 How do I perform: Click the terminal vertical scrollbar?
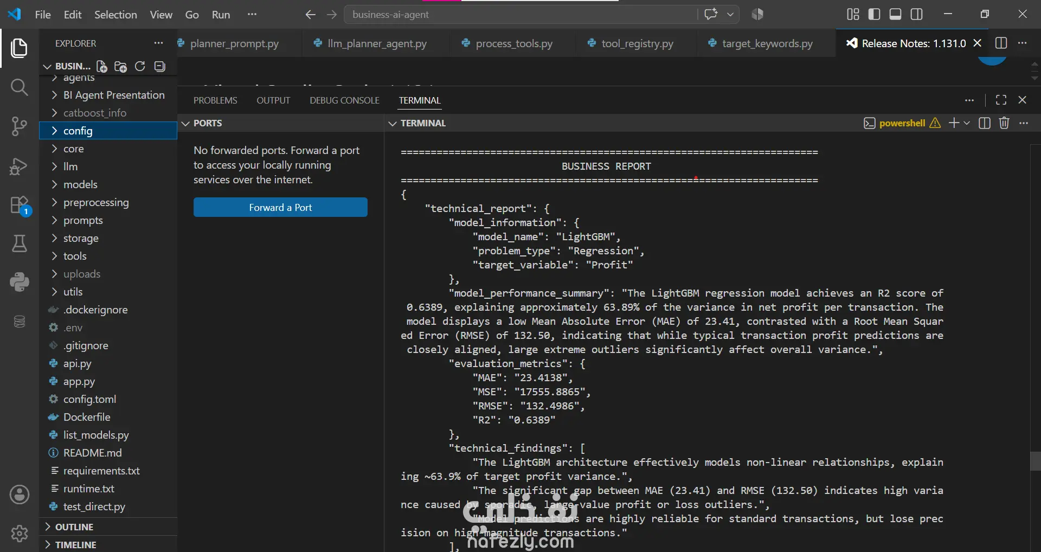[1035, 461]
